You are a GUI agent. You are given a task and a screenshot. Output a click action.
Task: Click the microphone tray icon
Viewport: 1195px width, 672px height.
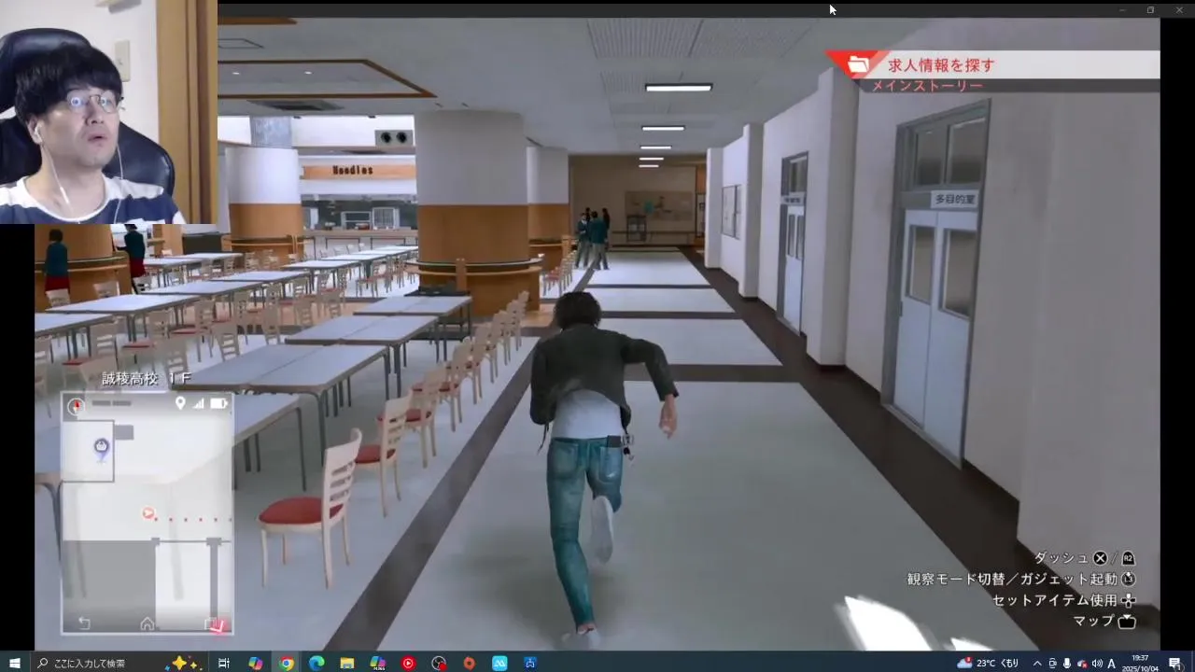click(x=1067, y=663)
